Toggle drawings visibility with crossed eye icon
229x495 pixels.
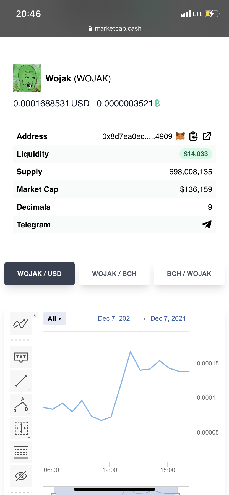click(x=21, y=476)
